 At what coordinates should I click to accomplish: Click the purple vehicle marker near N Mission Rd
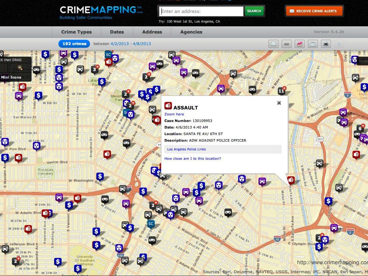pyautogui.click(x=343, y=112)
